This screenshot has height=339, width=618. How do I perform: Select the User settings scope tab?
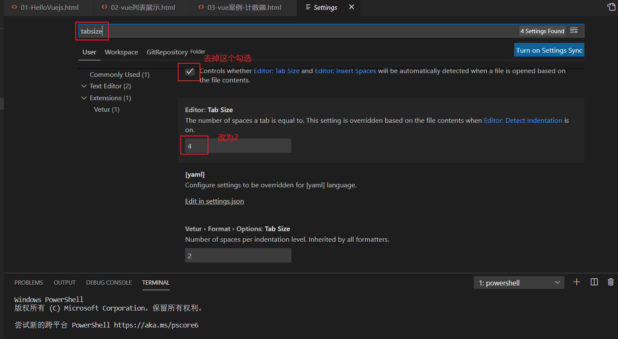89,52
